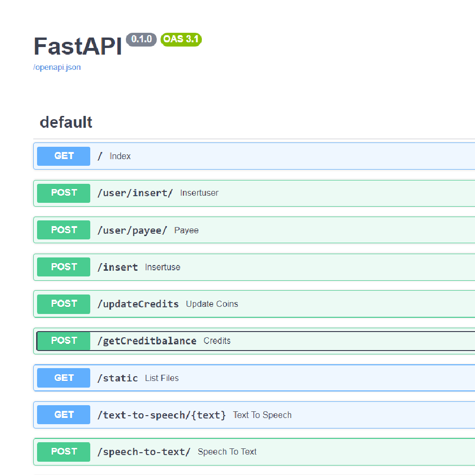Click the POST badge for /speech-to-text/
Viewport: 475px width, 475px height.
tap(64, 452)
